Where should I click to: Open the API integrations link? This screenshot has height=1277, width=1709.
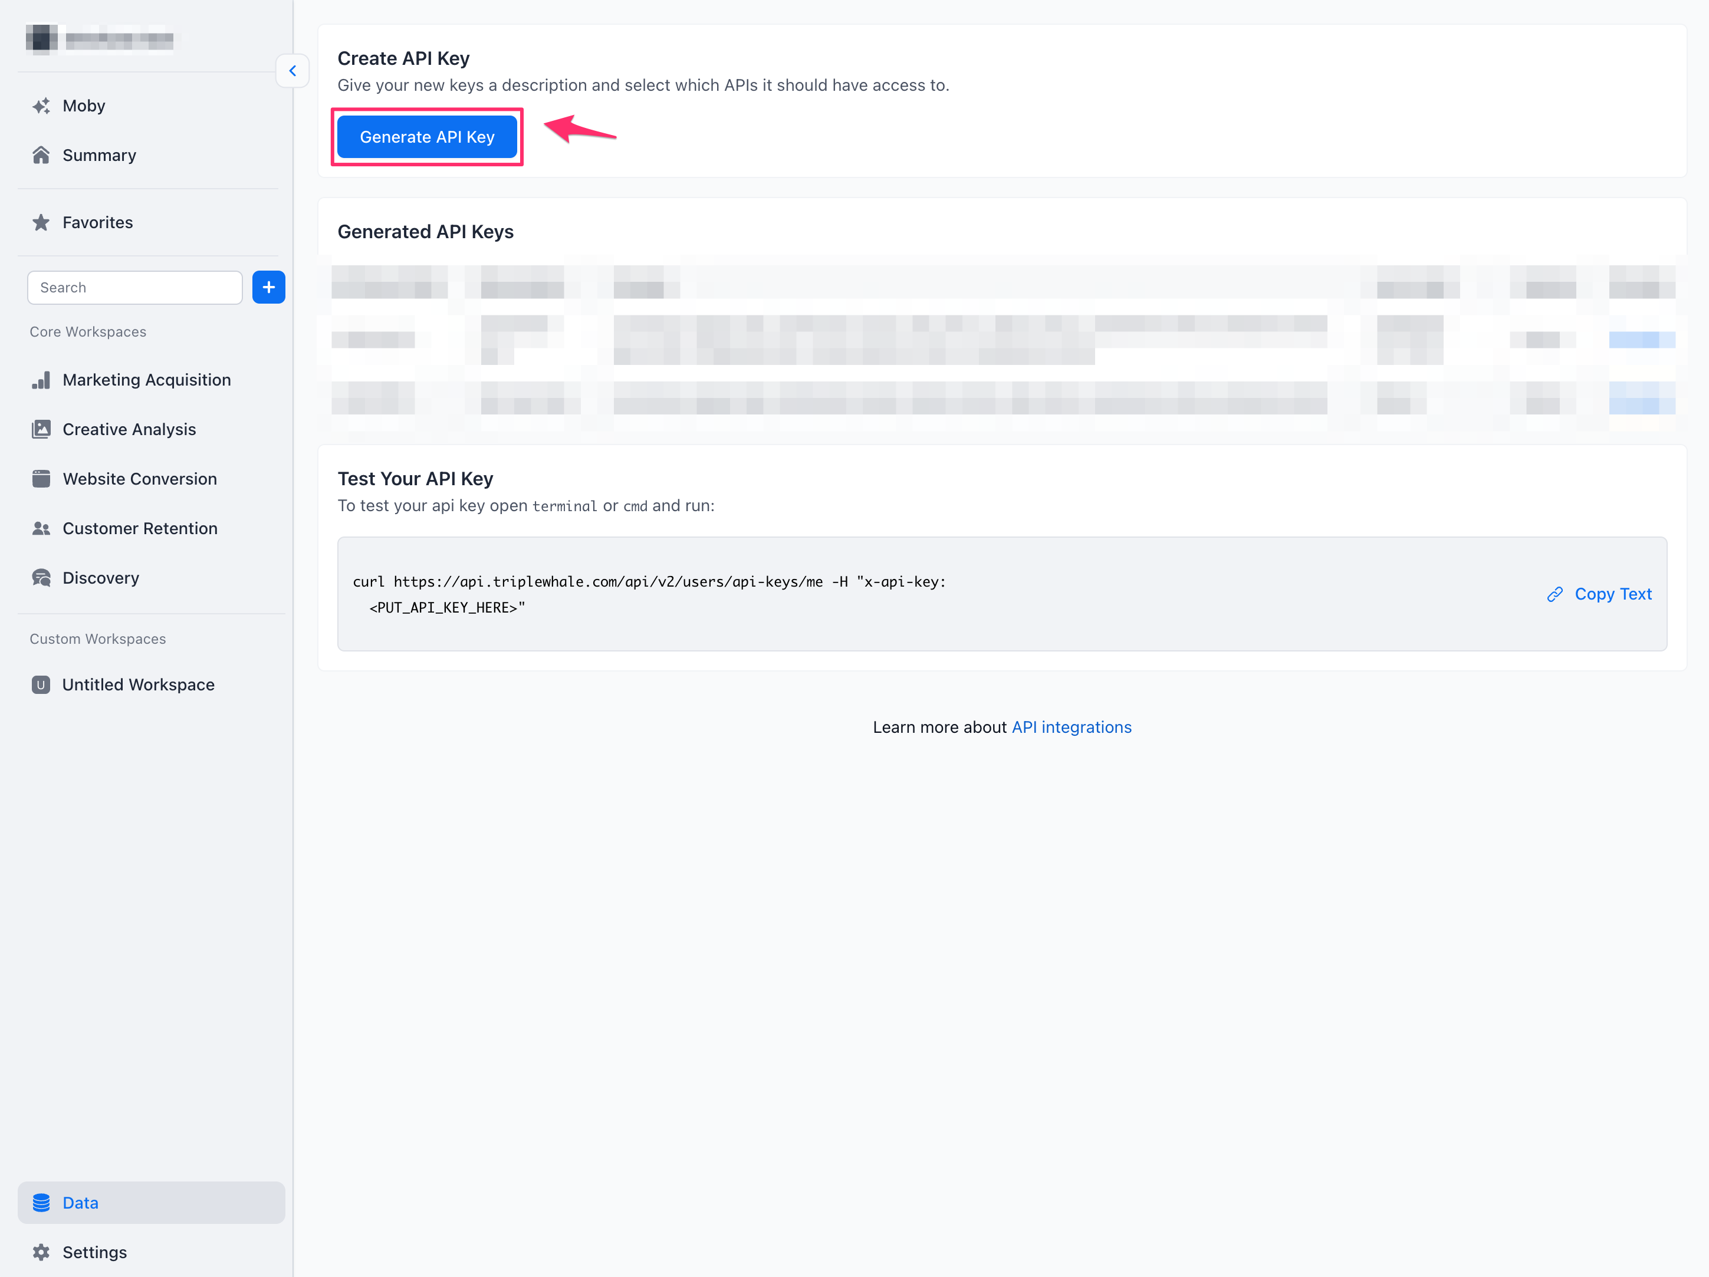1072,728
